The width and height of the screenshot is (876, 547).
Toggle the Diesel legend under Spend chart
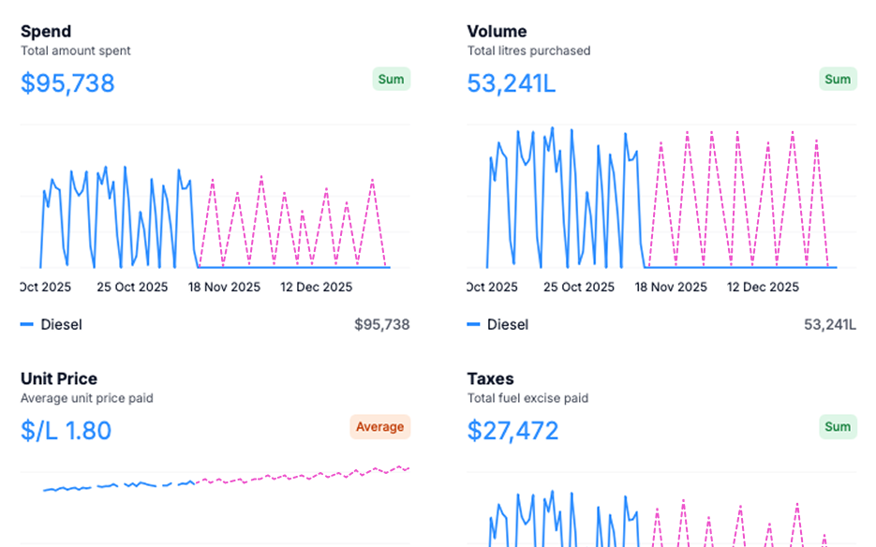[61, 325]
